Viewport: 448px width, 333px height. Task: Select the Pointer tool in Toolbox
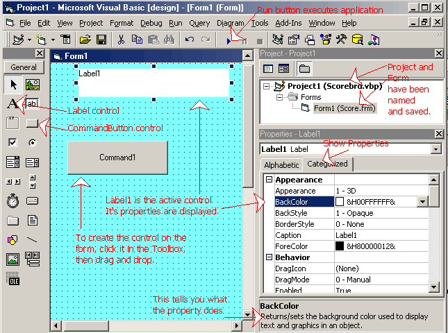click(13, 85)
